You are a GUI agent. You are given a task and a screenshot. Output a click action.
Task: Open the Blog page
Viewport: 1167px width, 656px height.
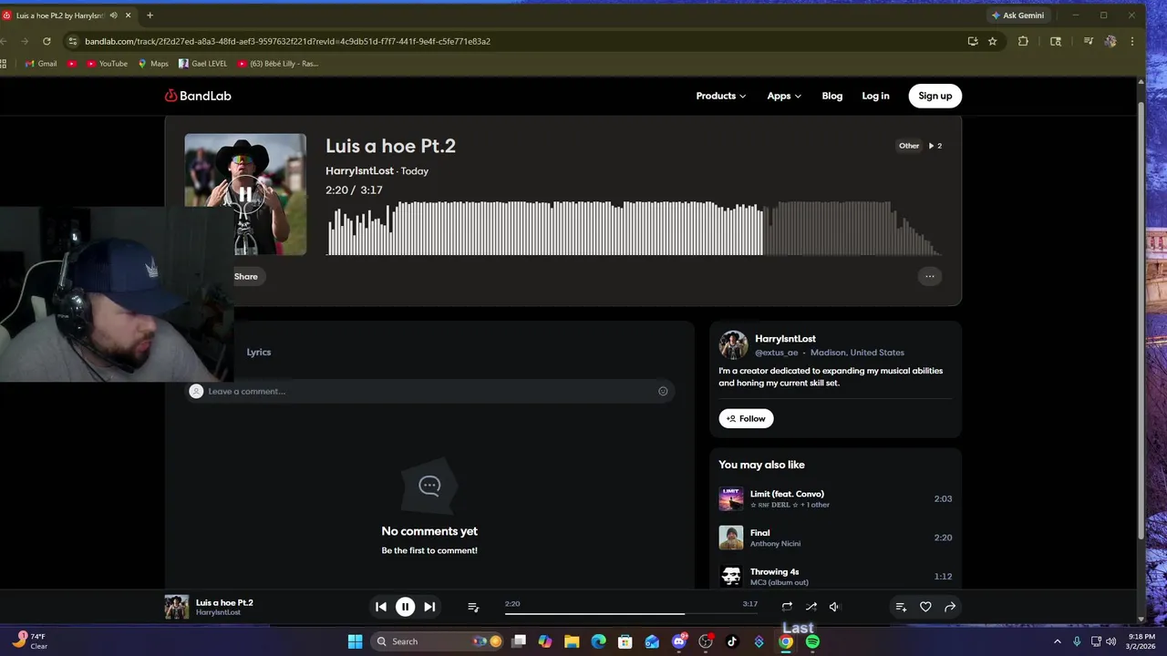pyautogui.click(x=832, y=96)
